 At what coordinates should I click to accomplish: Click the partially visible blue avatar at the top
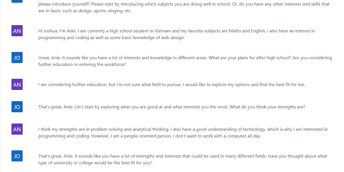[17, 1]
